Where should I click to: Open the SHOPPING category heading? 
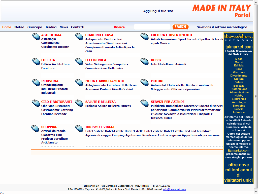pyautogui.click(x=49, y=127)
